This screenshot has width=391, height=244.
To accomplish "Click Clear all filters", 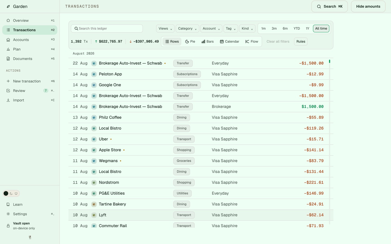I will (x=278, y=41).
